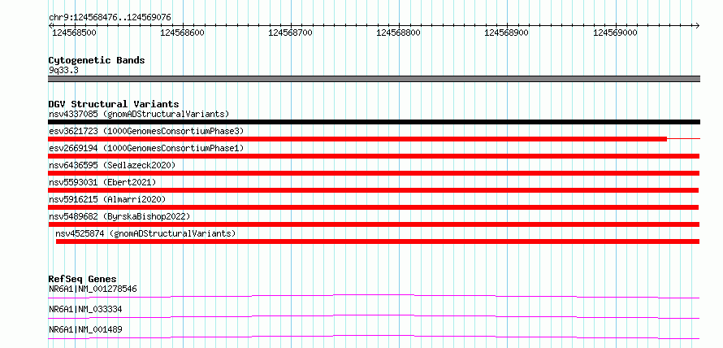723x348 pixels.
Task: Open transcript NR6A1|NM_001278546 label
Action: [x=93, y=289]
